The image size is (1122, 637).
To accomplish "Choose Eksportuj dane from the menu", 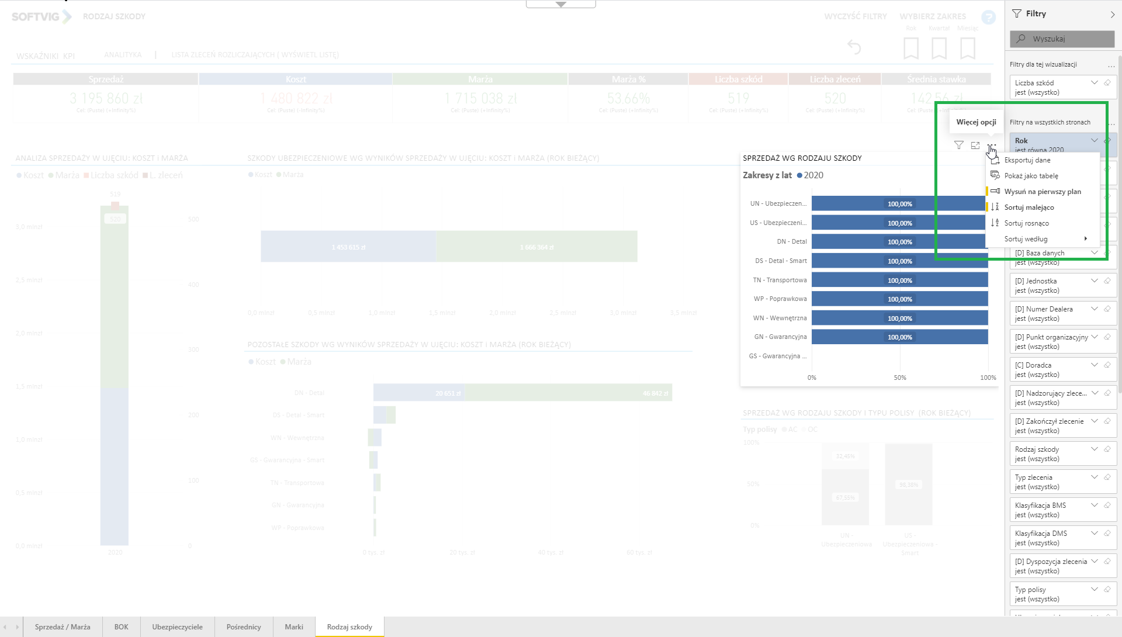I will [x=1027, y=160].
